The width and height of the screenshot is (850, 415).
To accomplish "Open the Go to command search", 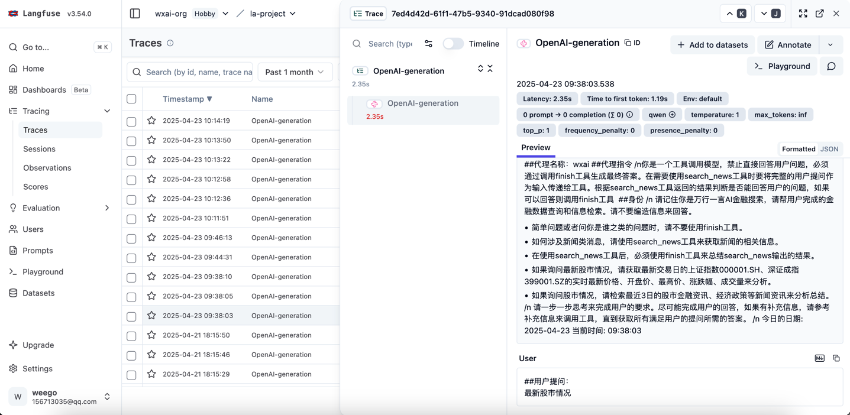I will coord(60,47).
